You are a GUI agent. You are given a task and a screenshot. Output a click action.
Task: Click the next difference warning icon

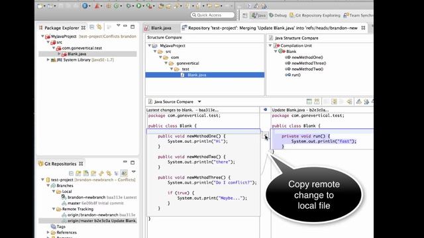coord(358,102)
